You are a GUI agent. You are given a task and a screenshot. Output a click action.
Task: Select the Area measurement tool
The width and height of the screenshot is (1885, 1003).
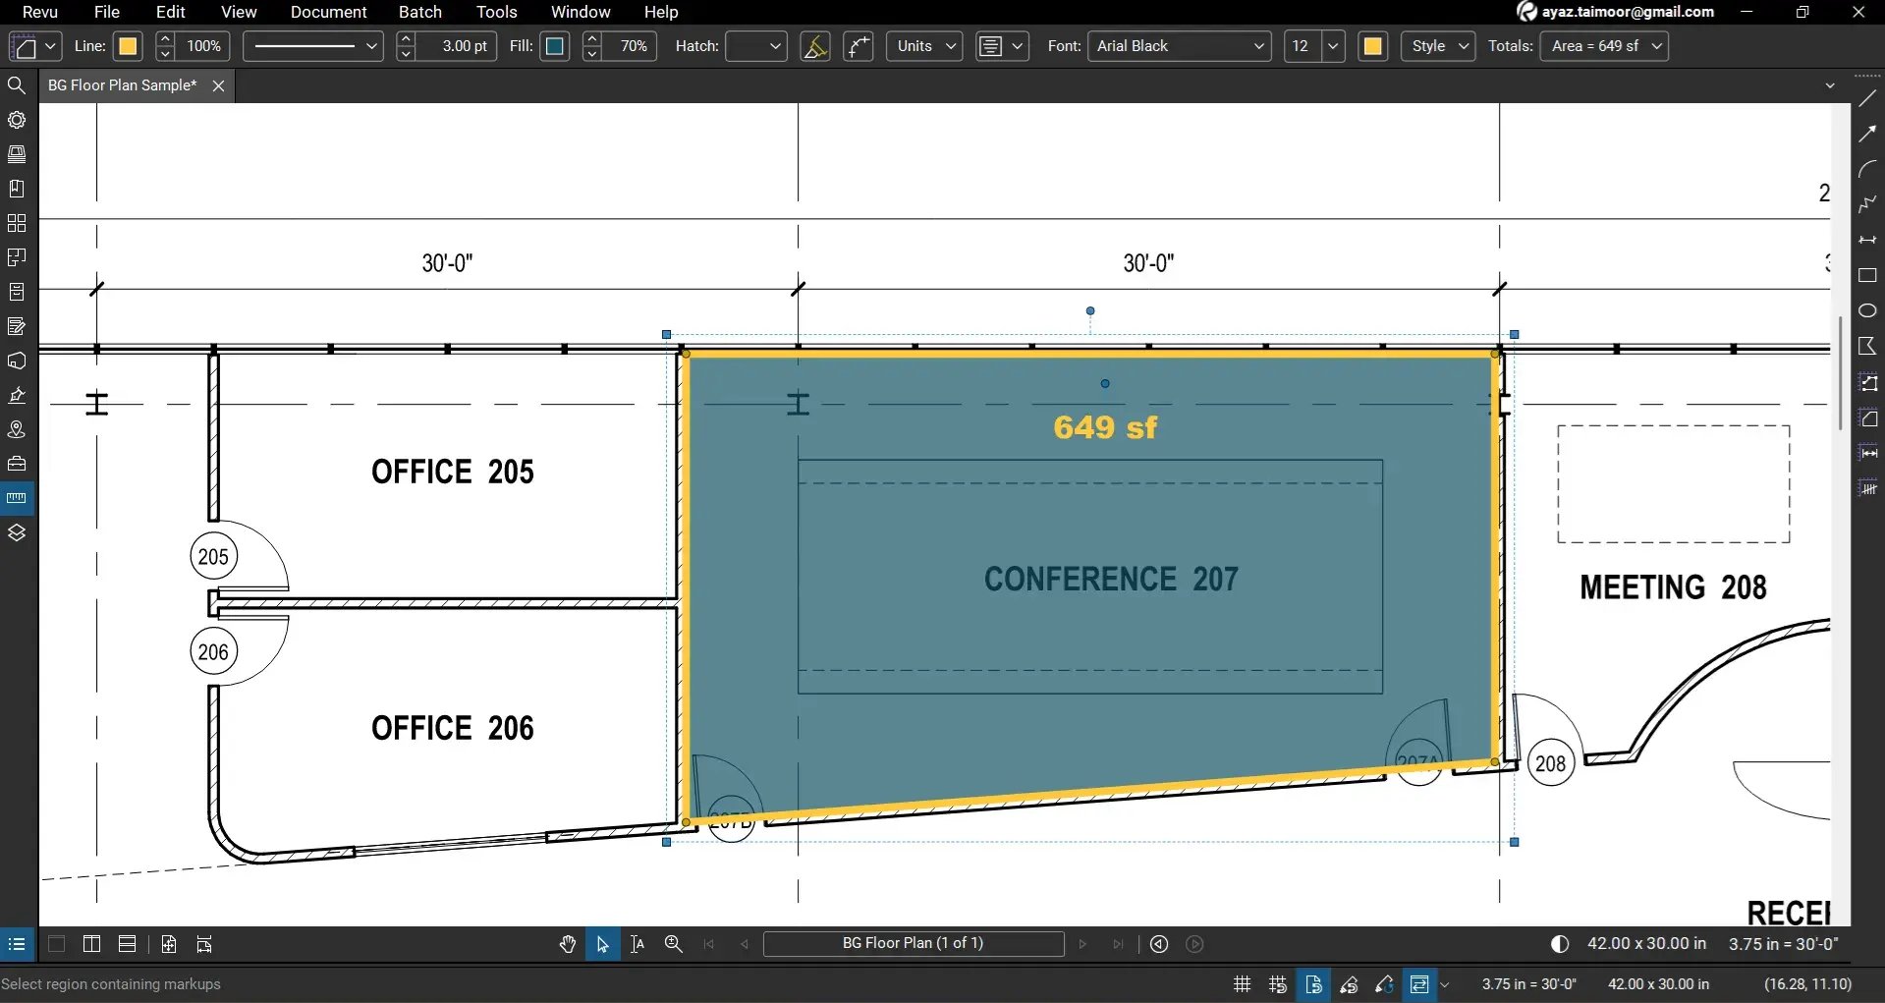click(x=1867, y=418)
